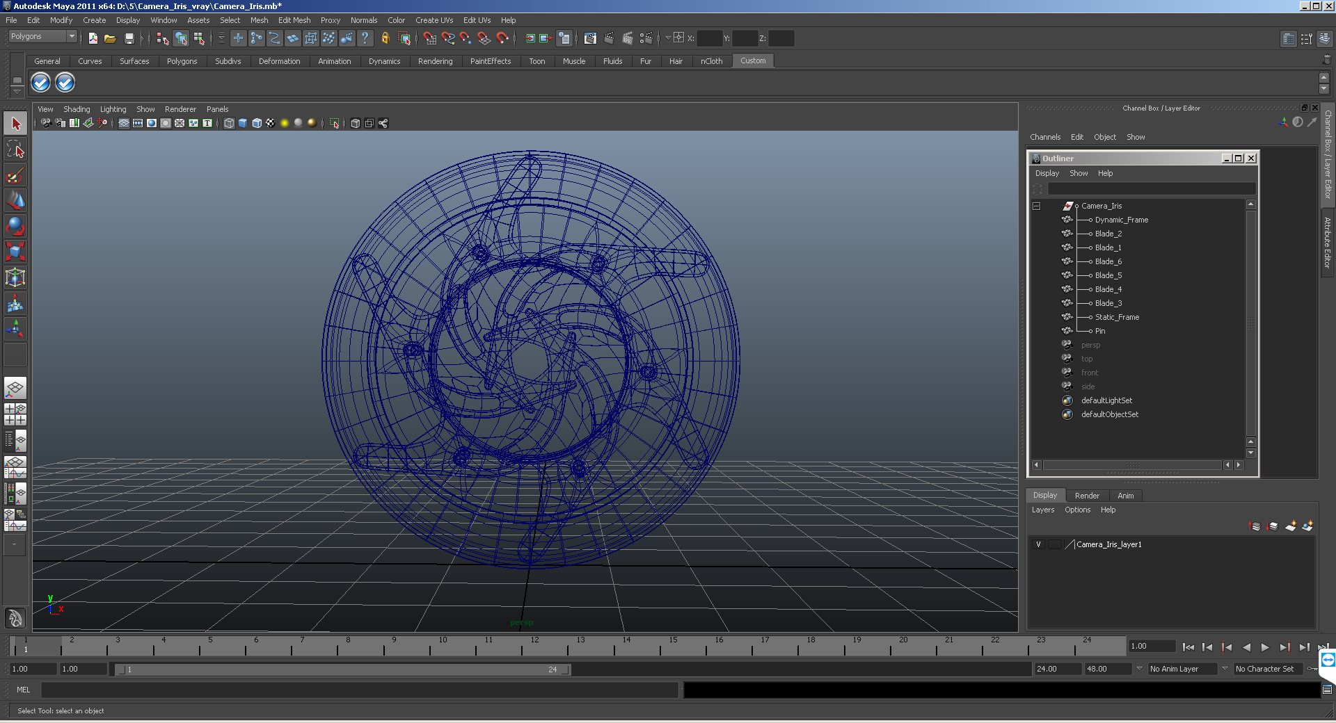Choose the Move tool cone icon
The height and width of the screenshot is (723, 1336).
point(15,200)
